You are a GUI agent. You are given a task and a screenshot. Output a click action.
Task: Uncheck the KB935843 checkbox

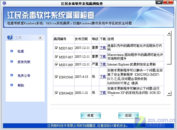[56, 77]
